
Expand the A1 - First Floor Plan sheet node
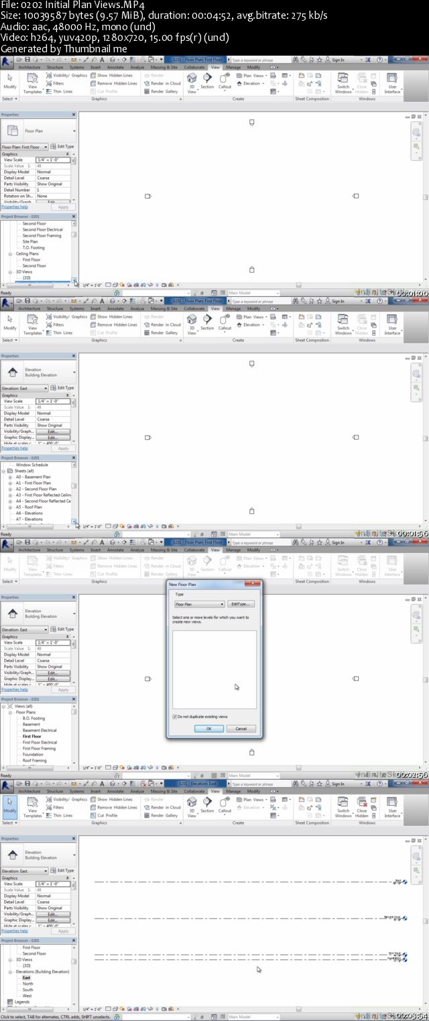(x=10, y=483)
